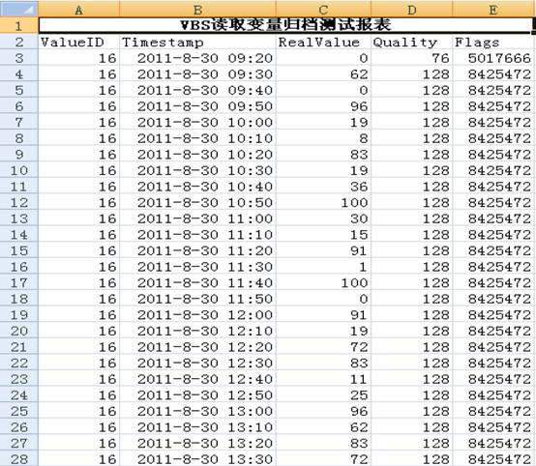Select cell with timestamp 2011-8-30 12:10
The height and width of the screenshot is (466, 536).
point(198,331)
